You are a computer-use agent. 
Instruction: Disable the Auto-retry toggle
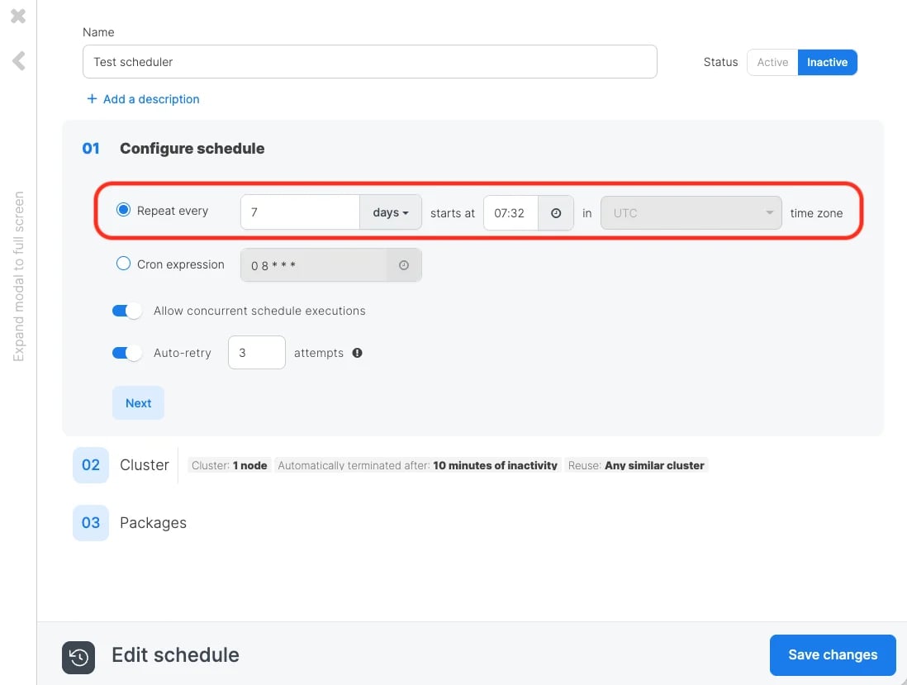[127, 353]
